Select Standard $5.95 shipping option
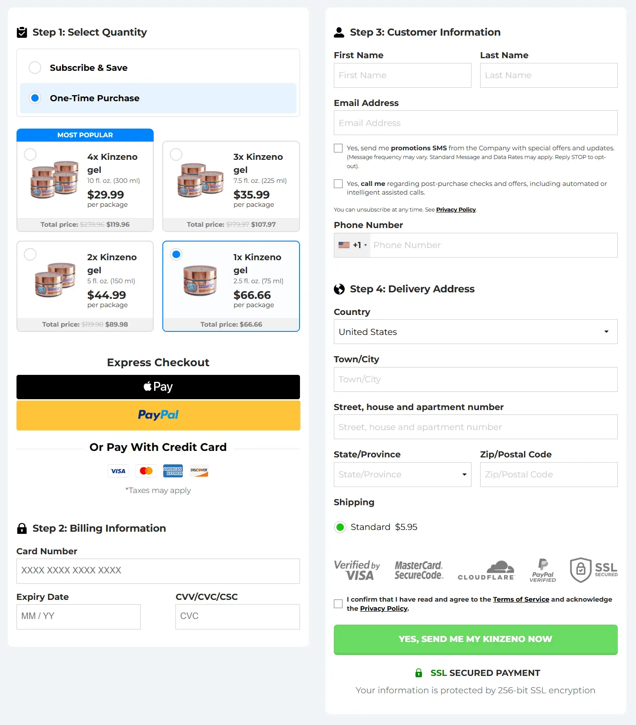636x725 pixels. tap(340, 527)
